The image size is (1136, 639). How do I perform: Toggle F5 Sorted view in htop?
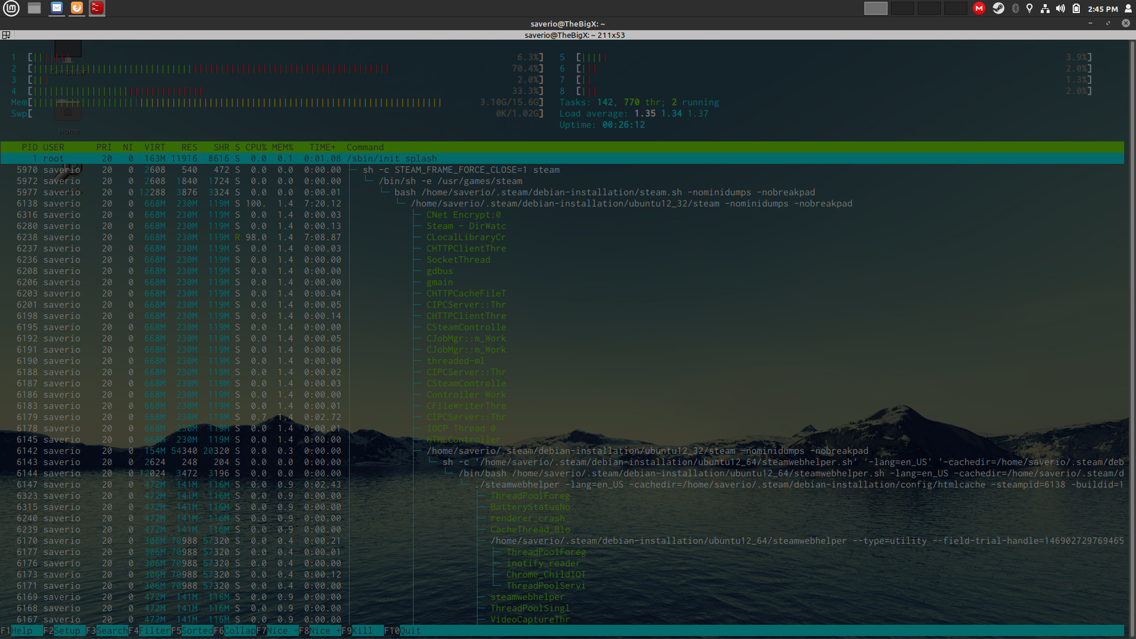point(192,631)
